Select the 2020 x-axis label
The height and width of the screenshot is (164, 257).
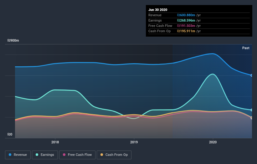pyautogui.click(x=213, y=142)
